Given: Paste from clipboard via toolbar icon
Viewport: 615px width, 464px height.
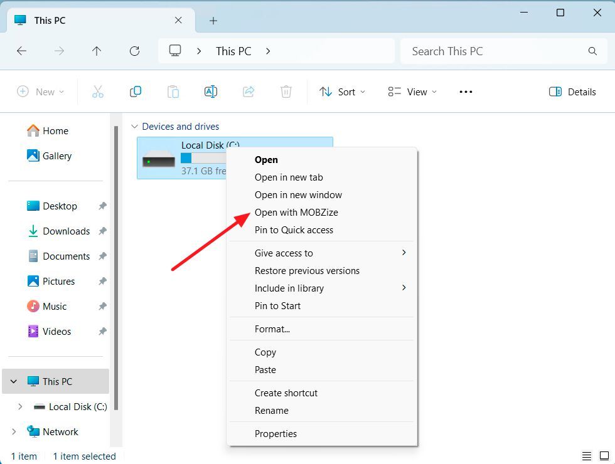Looking at the screenshot, I should pyautogui.click(x=173, y=92).
